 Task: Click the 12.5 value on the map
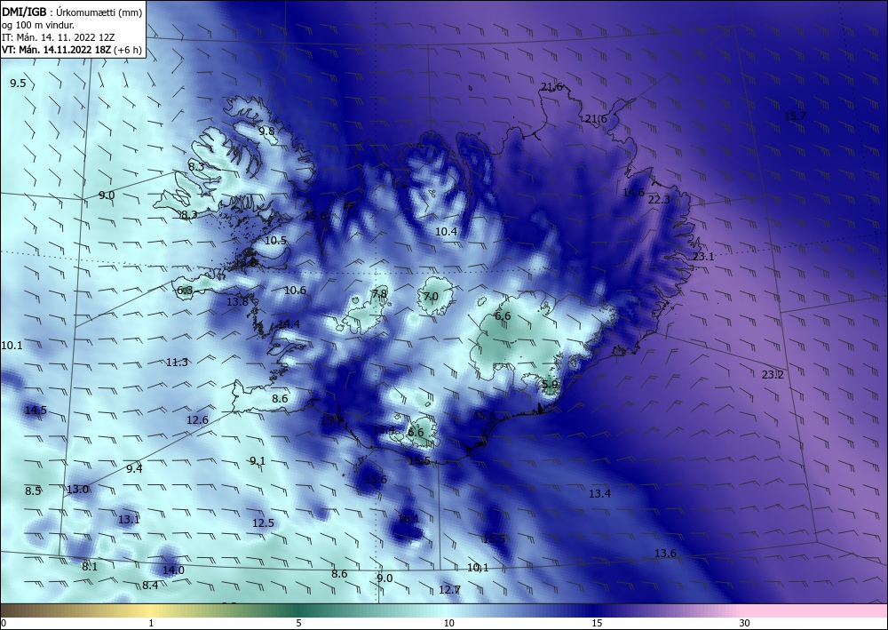(x=263, y=522)
